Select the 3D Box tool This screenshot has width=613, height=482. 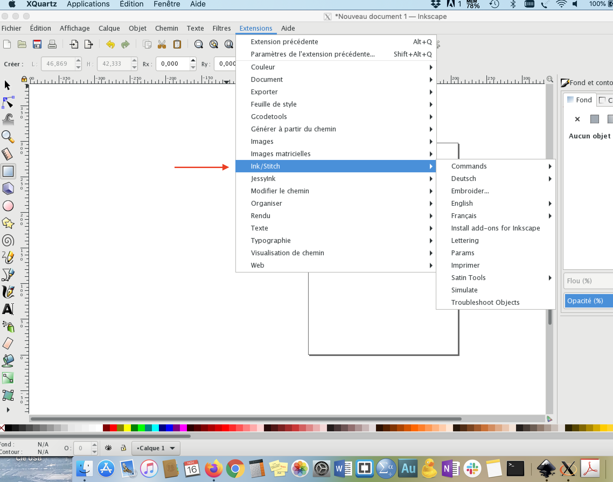click(8, 188)
